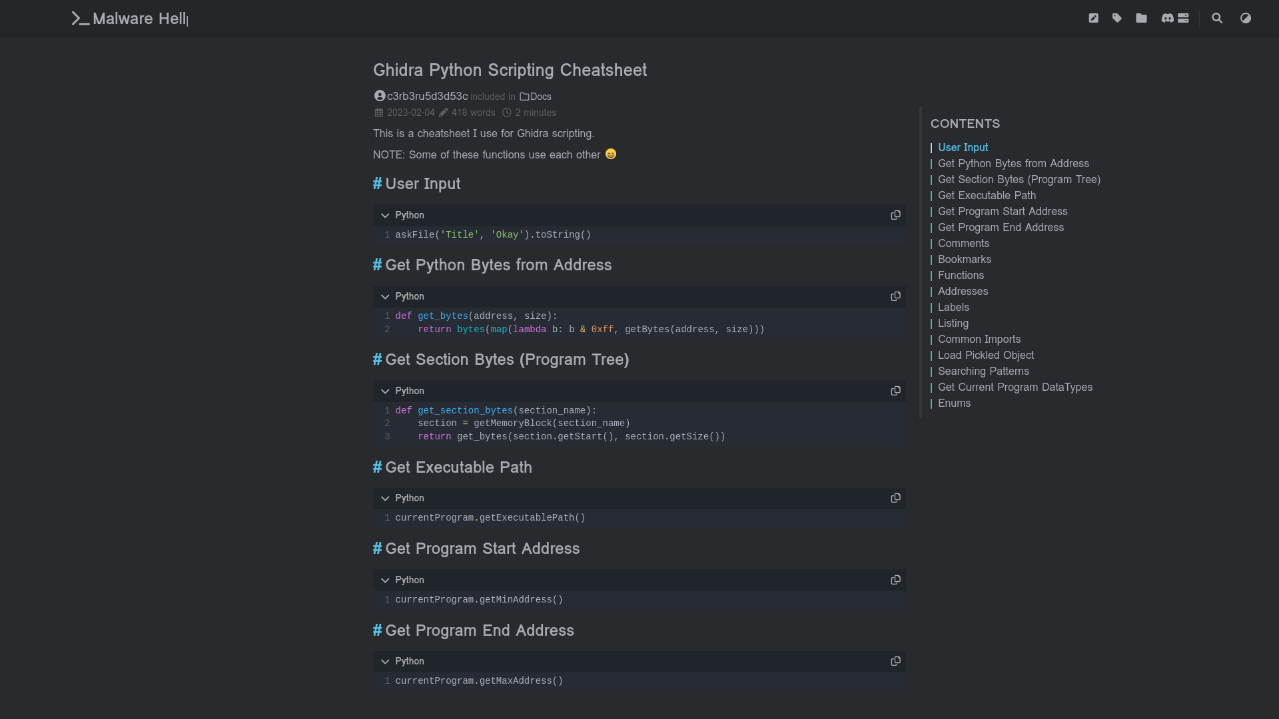Viewport: 1279px width, 719px height.
Task: Expand the Python code block for User Input
Action: [385, 215]
